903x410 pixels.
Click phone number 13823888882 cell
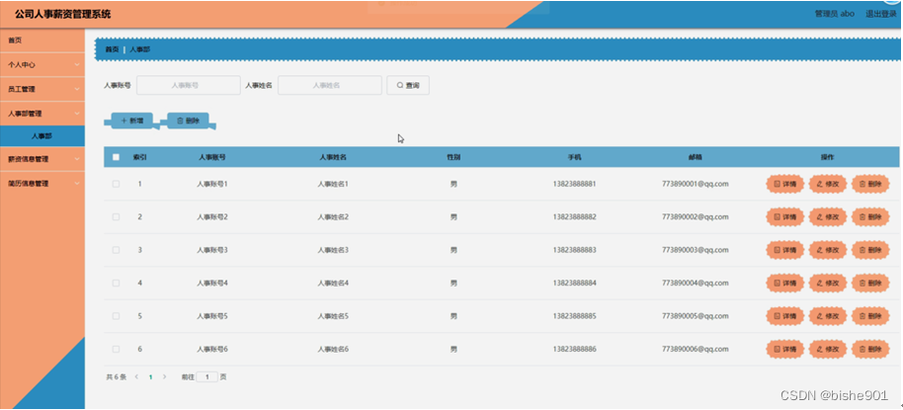[574, 217]
